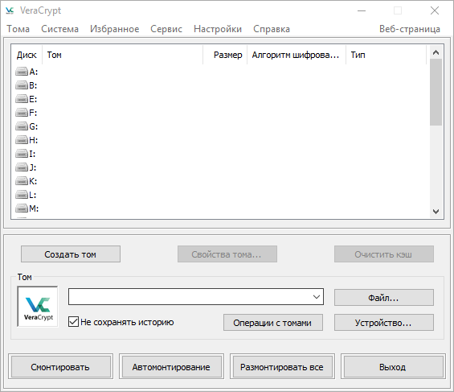454x392 pixels.
Task: Click the Диск column header
Action: pos(27,55)
